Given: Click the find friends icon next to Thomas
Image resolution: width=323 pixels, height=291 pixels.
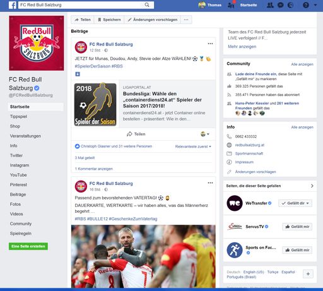Looking at the screenshot, I should pos(231,5).
